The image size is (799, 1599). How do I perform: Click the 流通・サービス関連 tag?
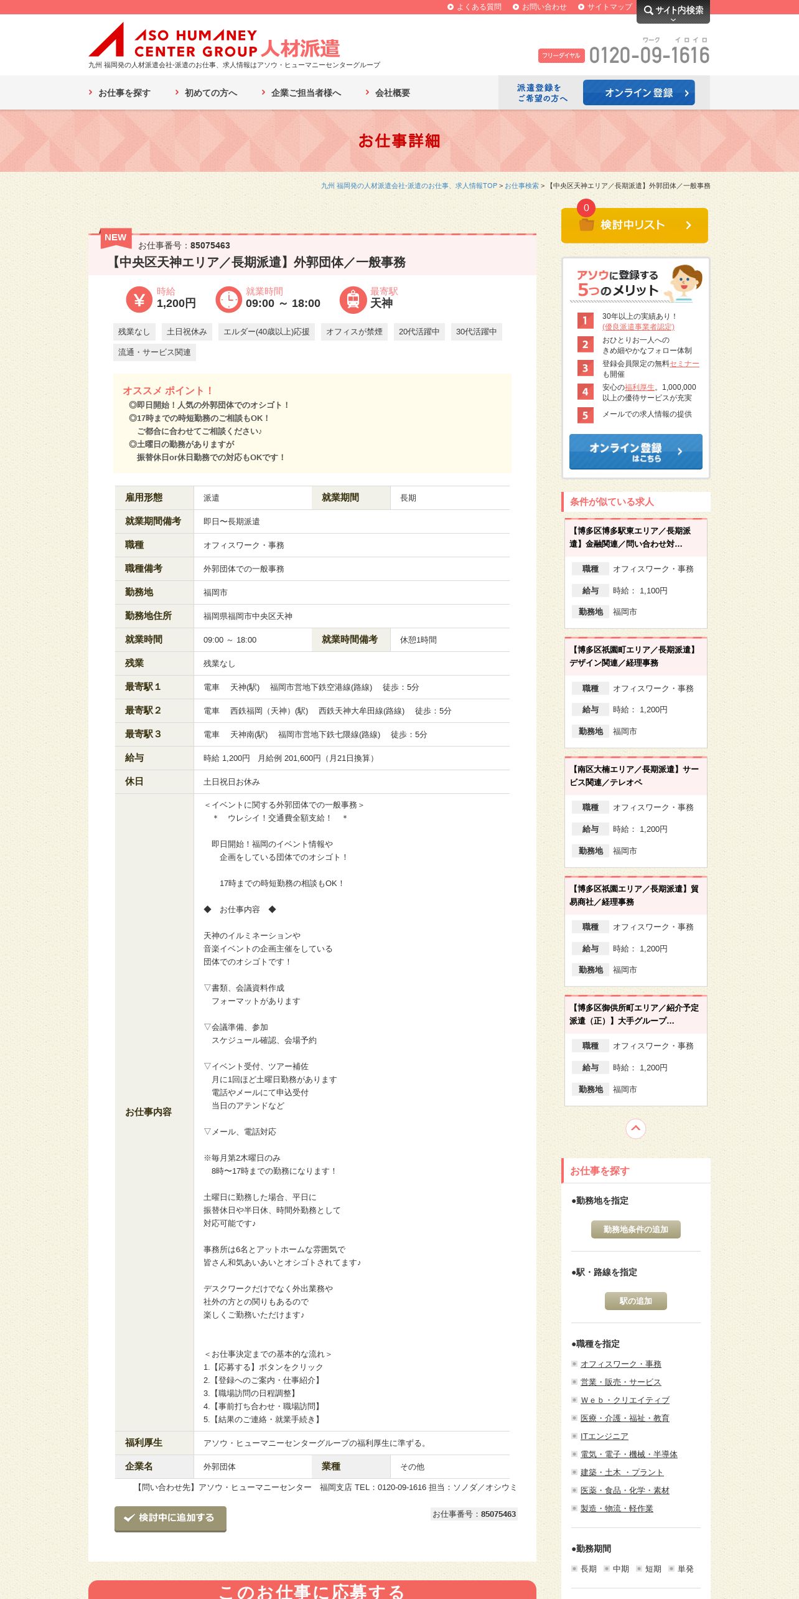[x=154, y=352]
